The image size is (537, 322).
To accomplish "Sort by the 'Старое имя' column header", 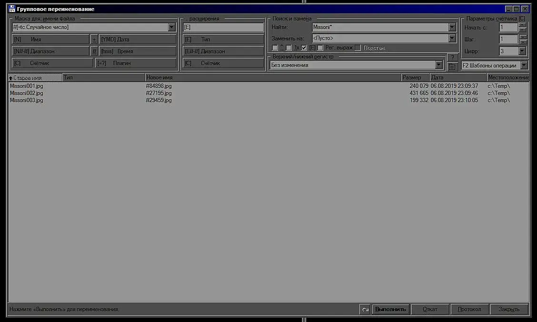I will coord(35,77).
